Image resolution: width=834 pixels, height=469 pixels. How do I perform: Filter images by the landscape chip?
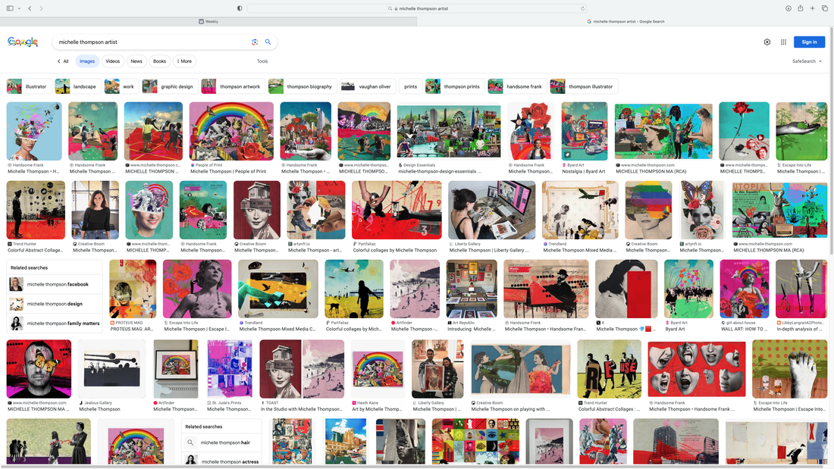78,86
